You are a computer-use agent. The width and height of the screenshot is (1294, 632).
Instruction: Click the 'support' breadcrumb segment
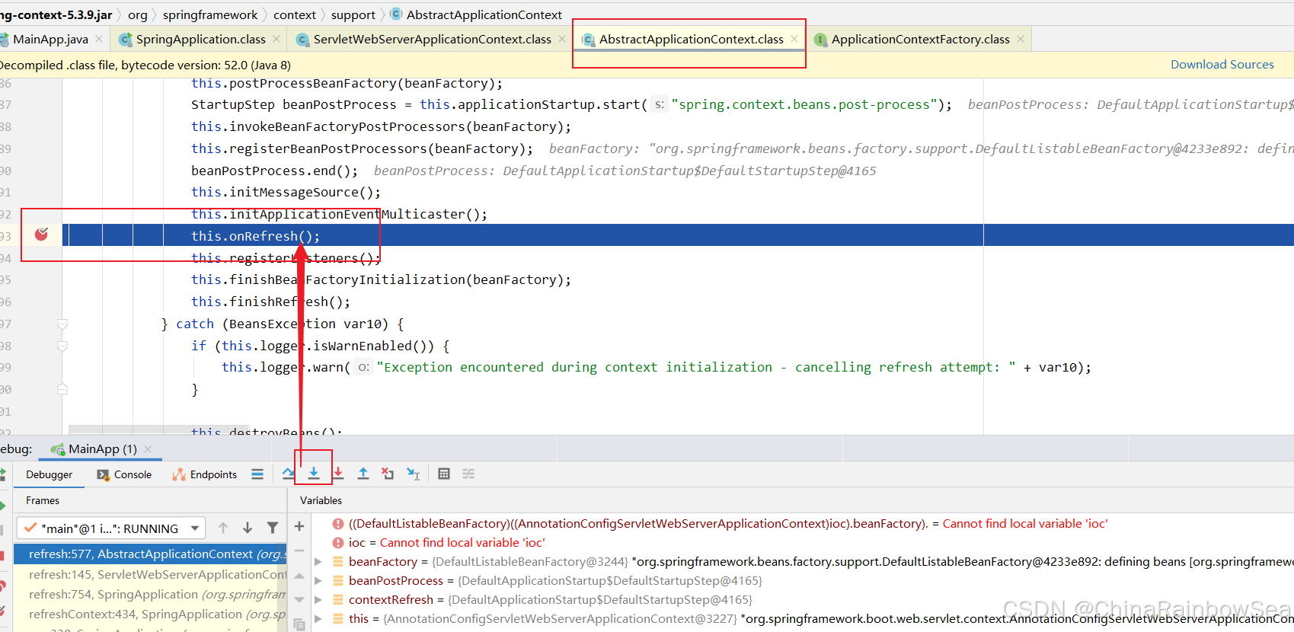coord(353,14)
